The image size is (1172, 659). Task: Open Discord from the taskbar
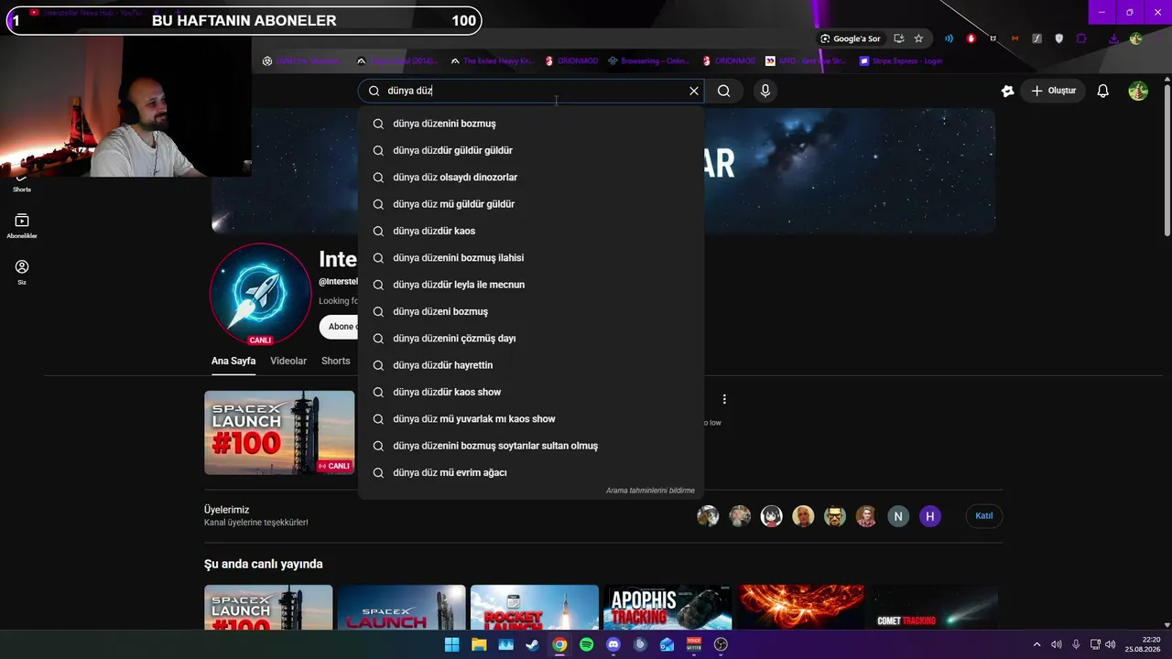point(613,644)
